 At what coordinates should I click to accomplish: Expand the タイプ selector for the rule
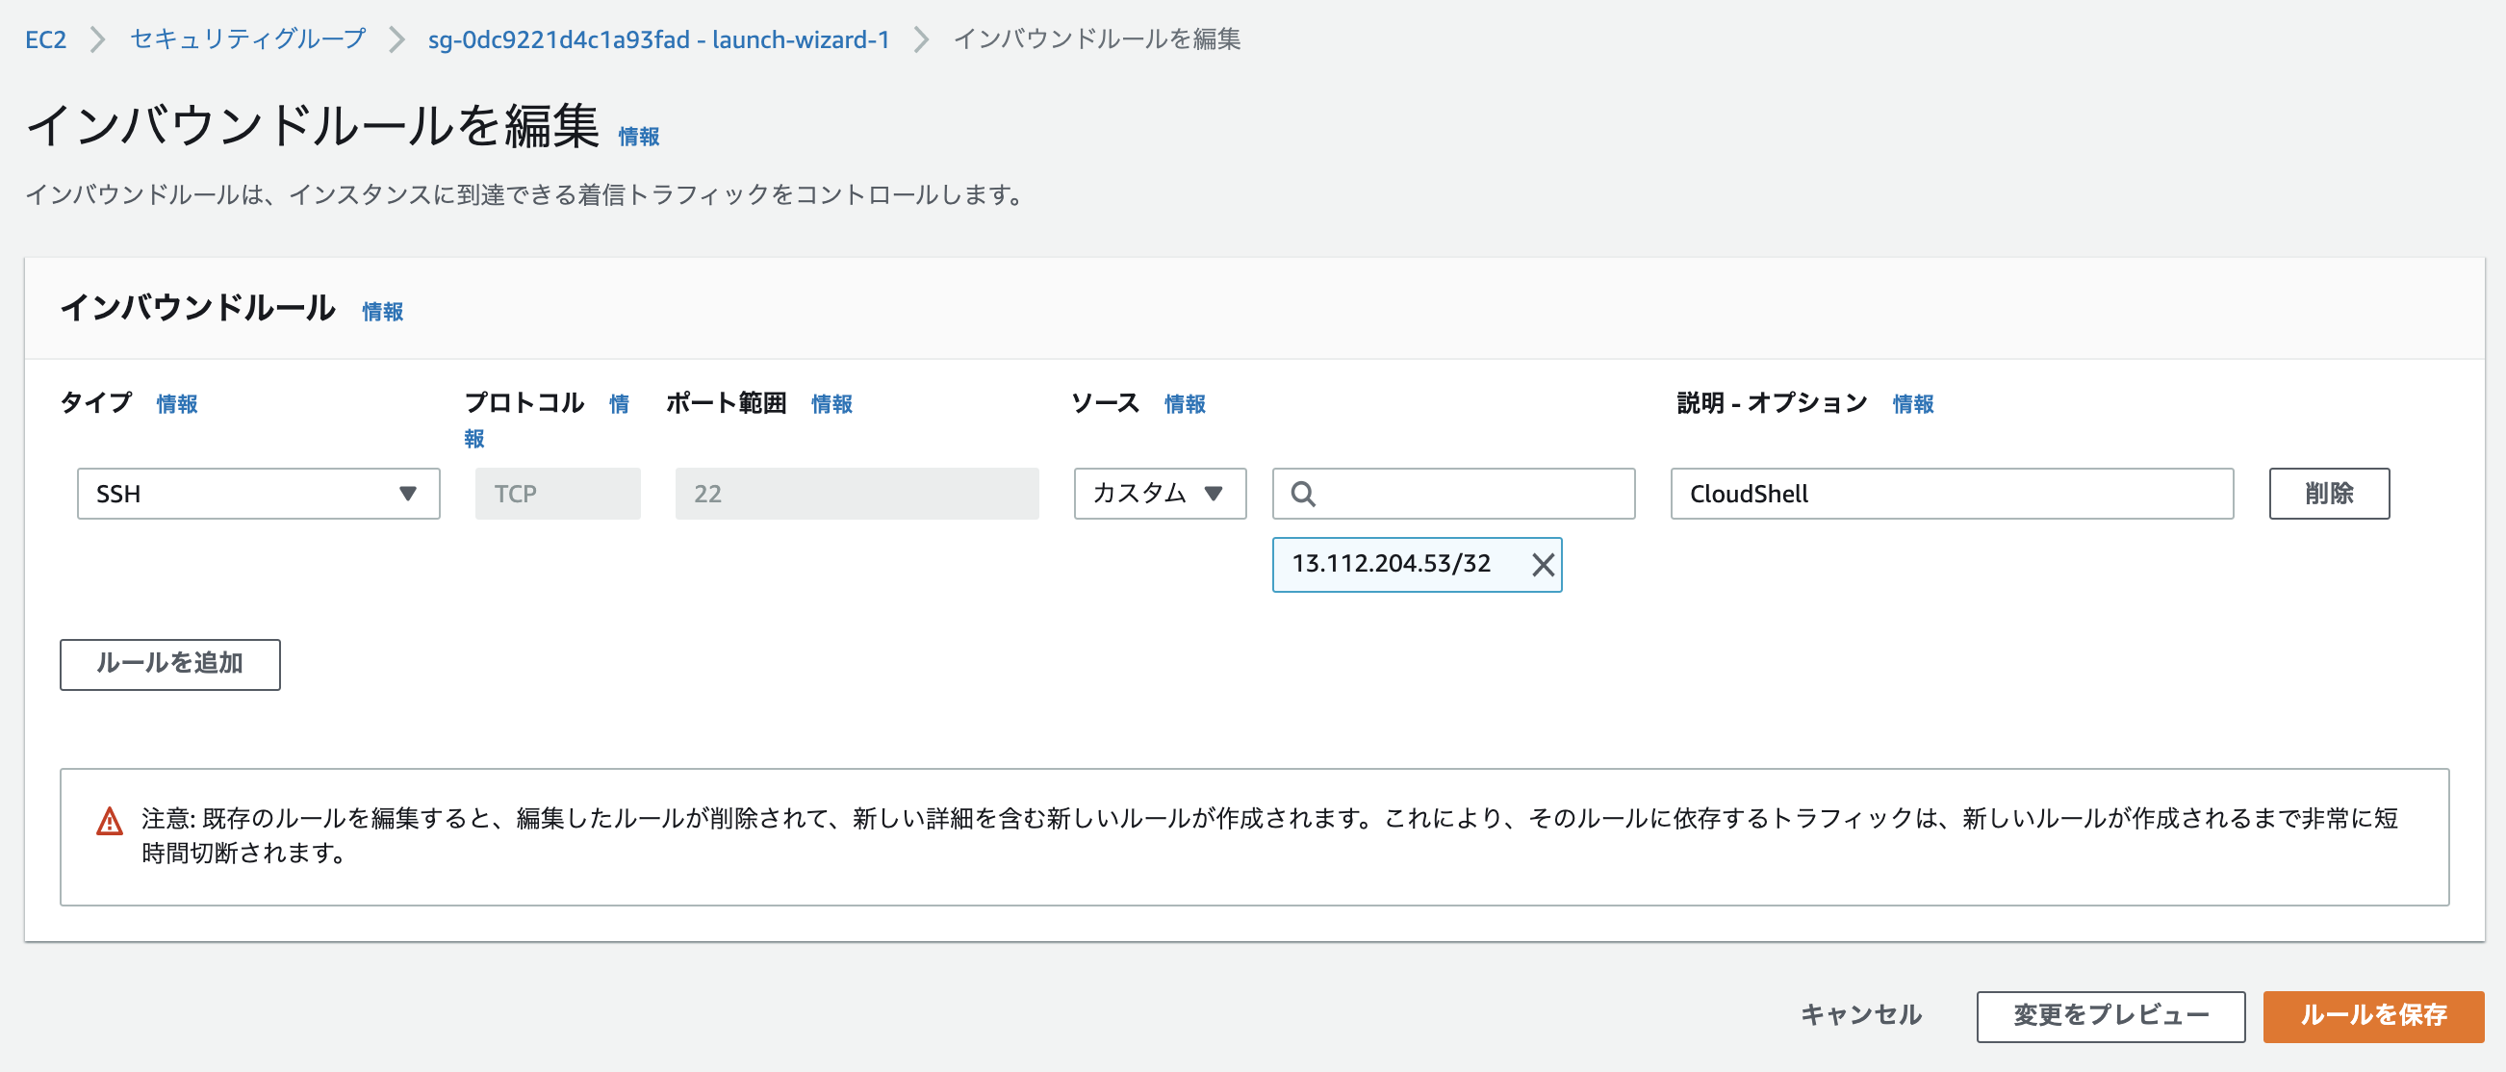pos(258,494)
